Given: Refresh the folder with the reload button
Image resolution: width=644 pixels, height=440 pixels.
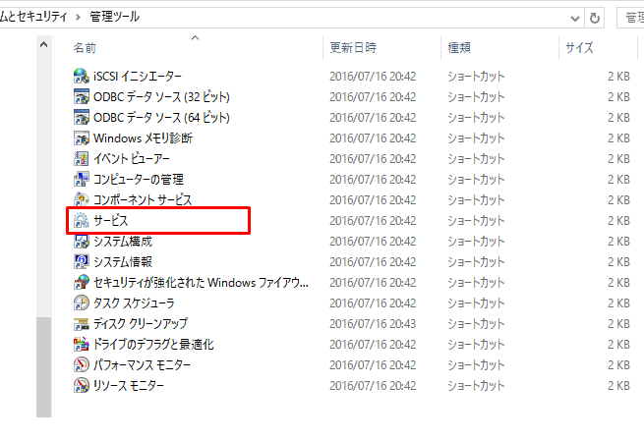Looking at the screenshot, I should click(594, 18).
